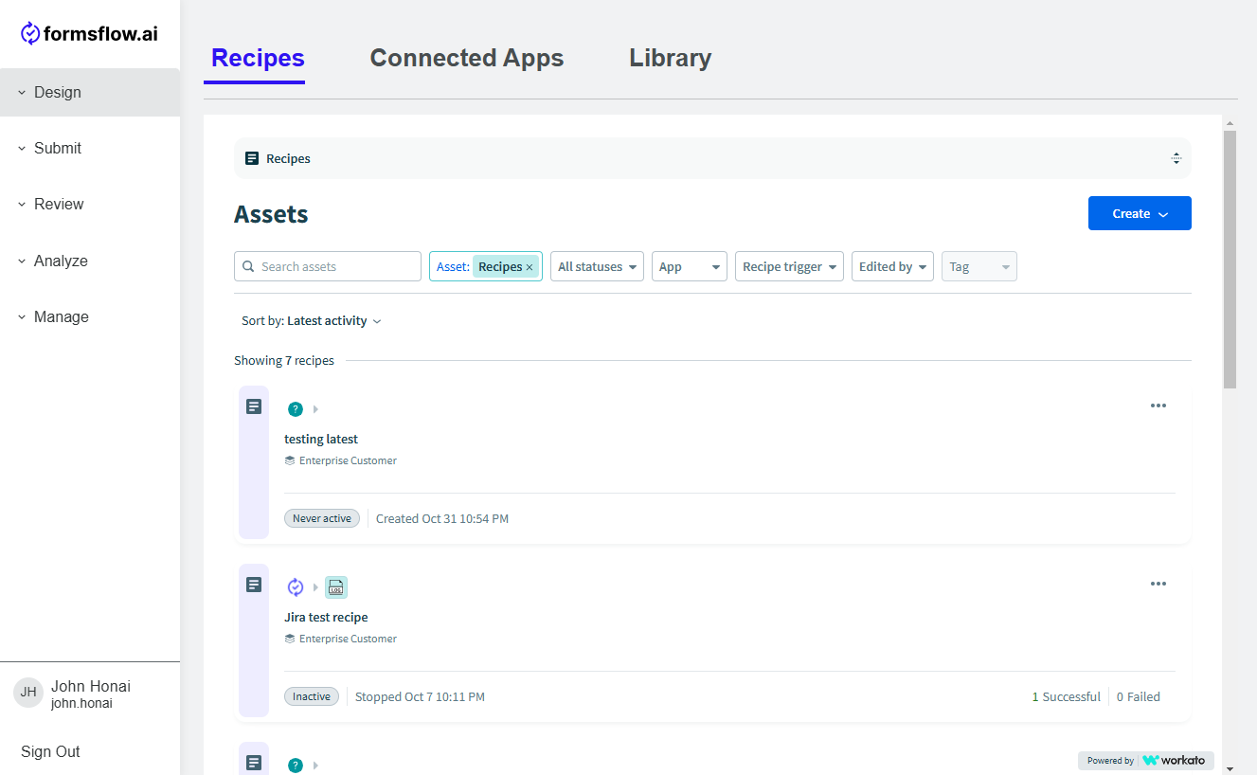The height and width of the screenshot is (775, 1257).
Task: Click the formsflow trigger icon on Jira test recipe
Action: coord(296,587)
